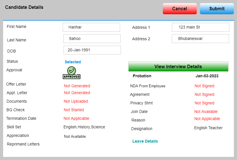Click the Probation label
This screenshot has height=160, width=237.
pyautogui.click(x=142, y=76)
